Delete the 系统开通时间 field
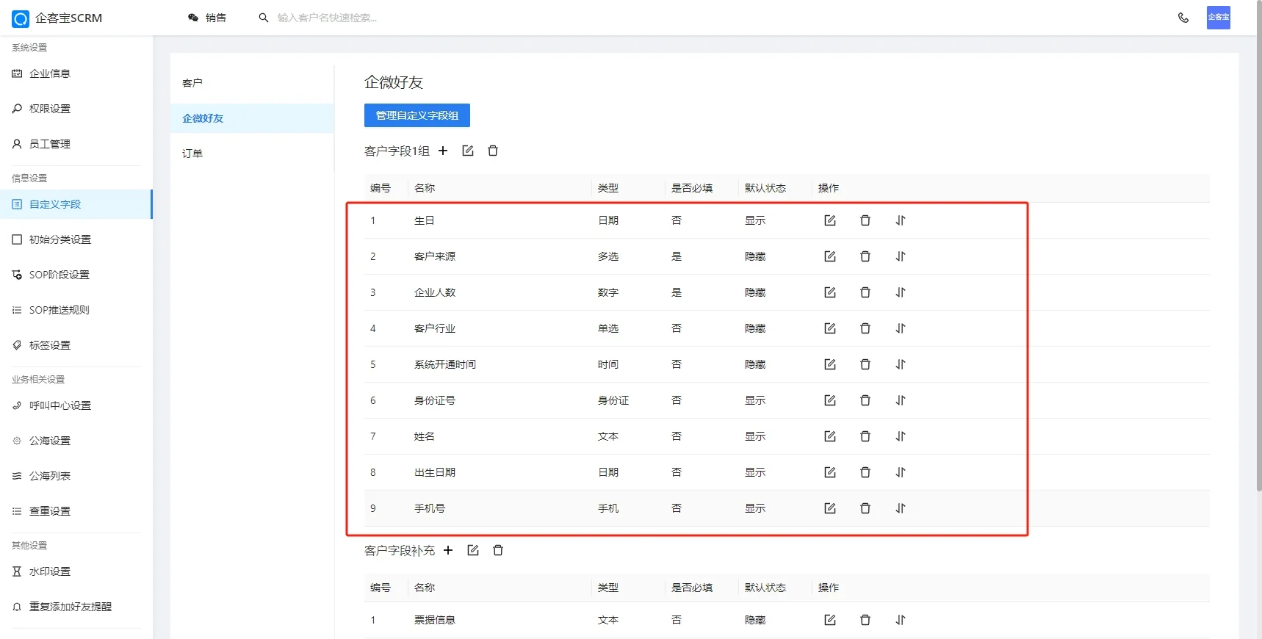Image resolution: width=1262 pixels, height=639 pixels. click(x=865, y=364)
